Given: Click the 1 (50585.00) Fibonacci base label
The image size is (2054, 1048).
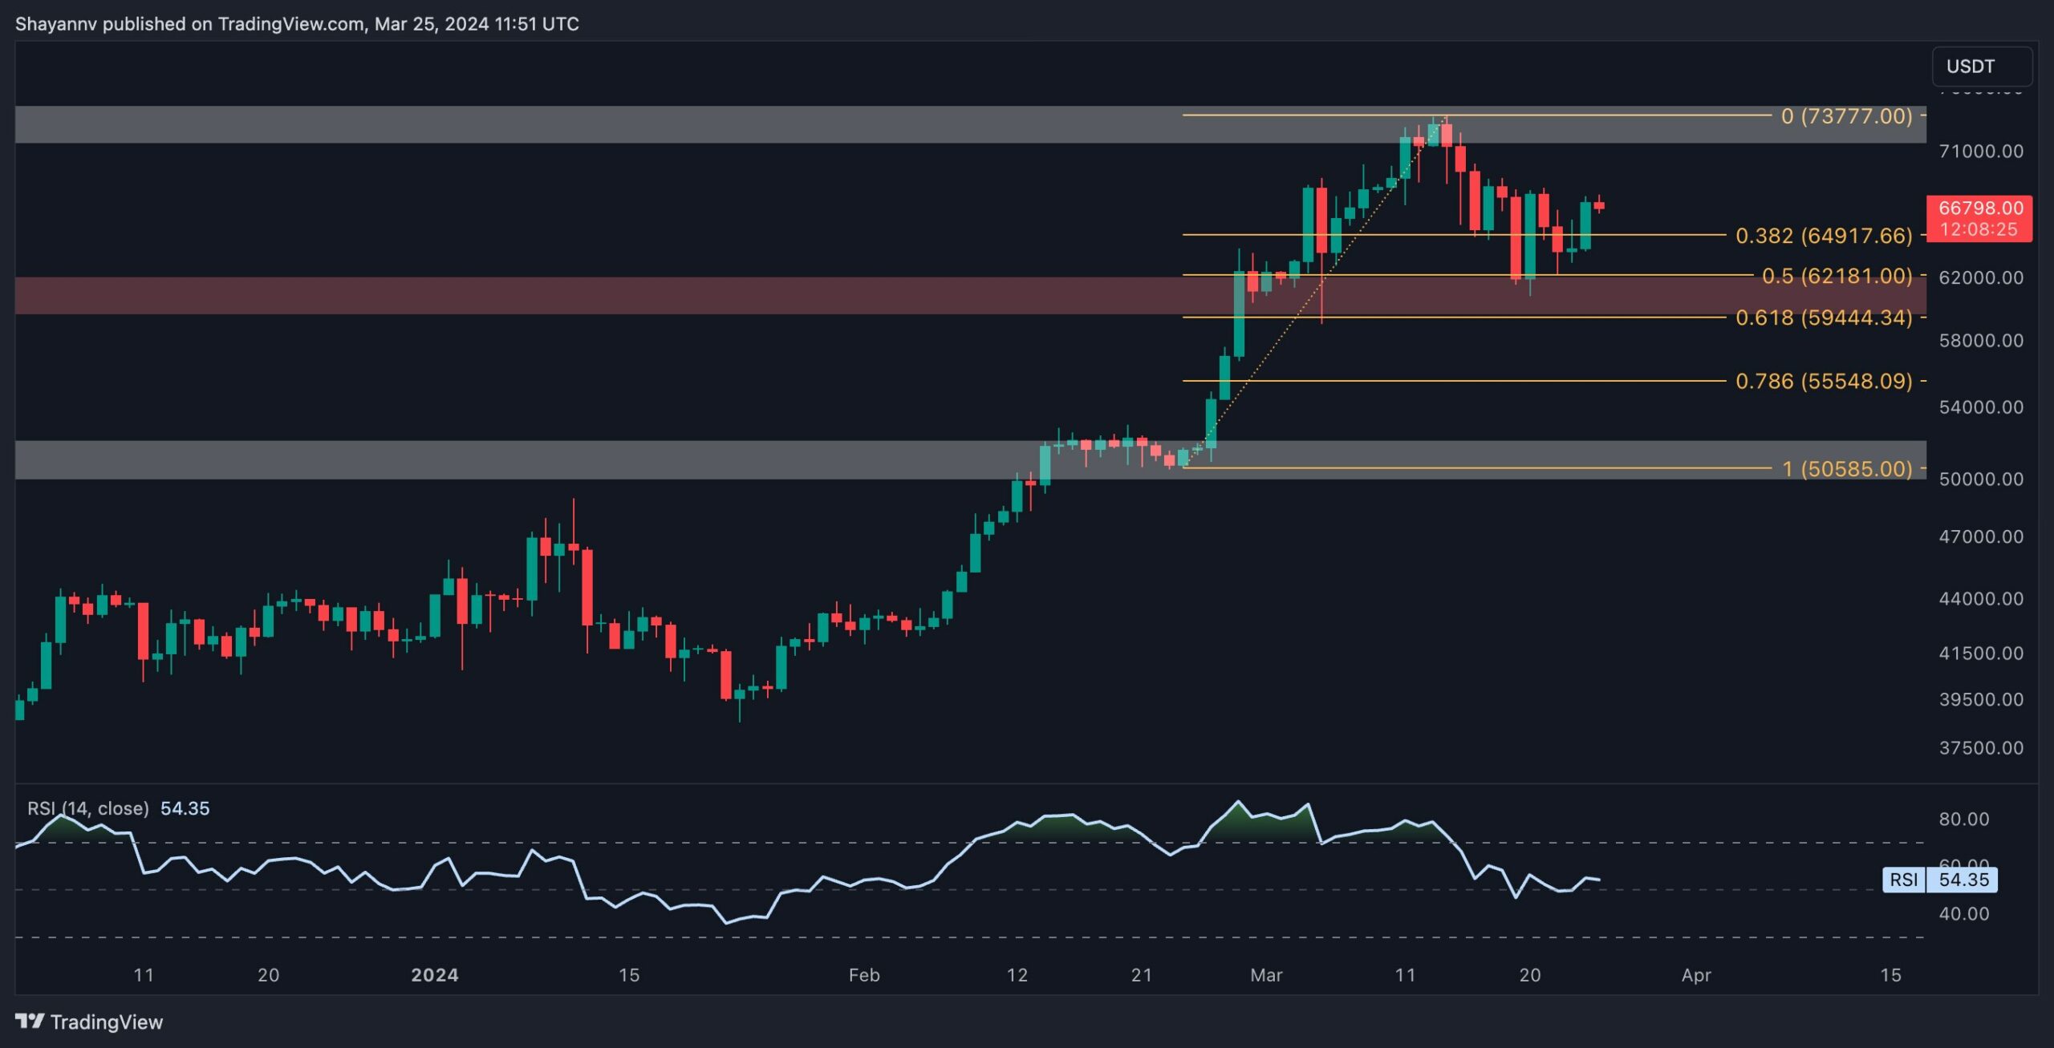Looking at the screenshot, I should click(1846, 468).
